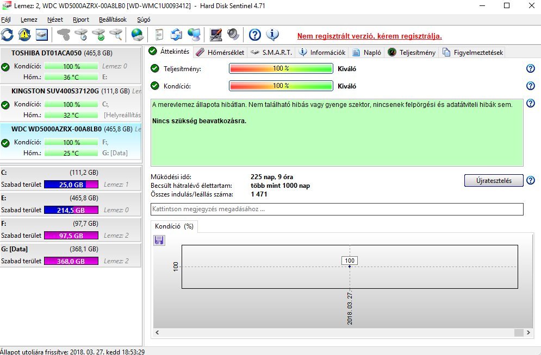The width and height of the screenshot is (541, 355).
Task: Click the globe with disk toolbar icon
Action: [x=138, y=34]
